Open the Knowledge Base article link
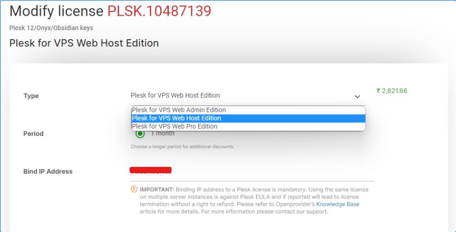This screenshot has width=456, height=232. [338, 204]
